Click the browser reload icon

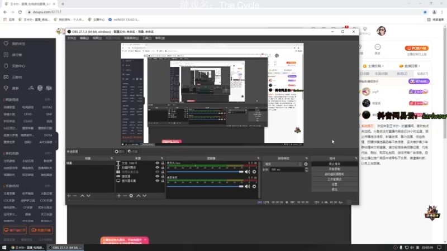point(20,12)
